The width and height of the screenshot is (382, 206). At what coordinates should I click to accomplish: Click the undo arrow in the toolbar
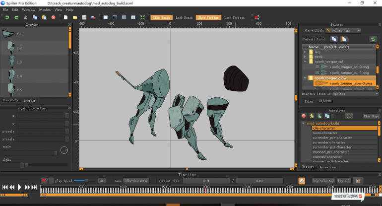click(7, 17)
